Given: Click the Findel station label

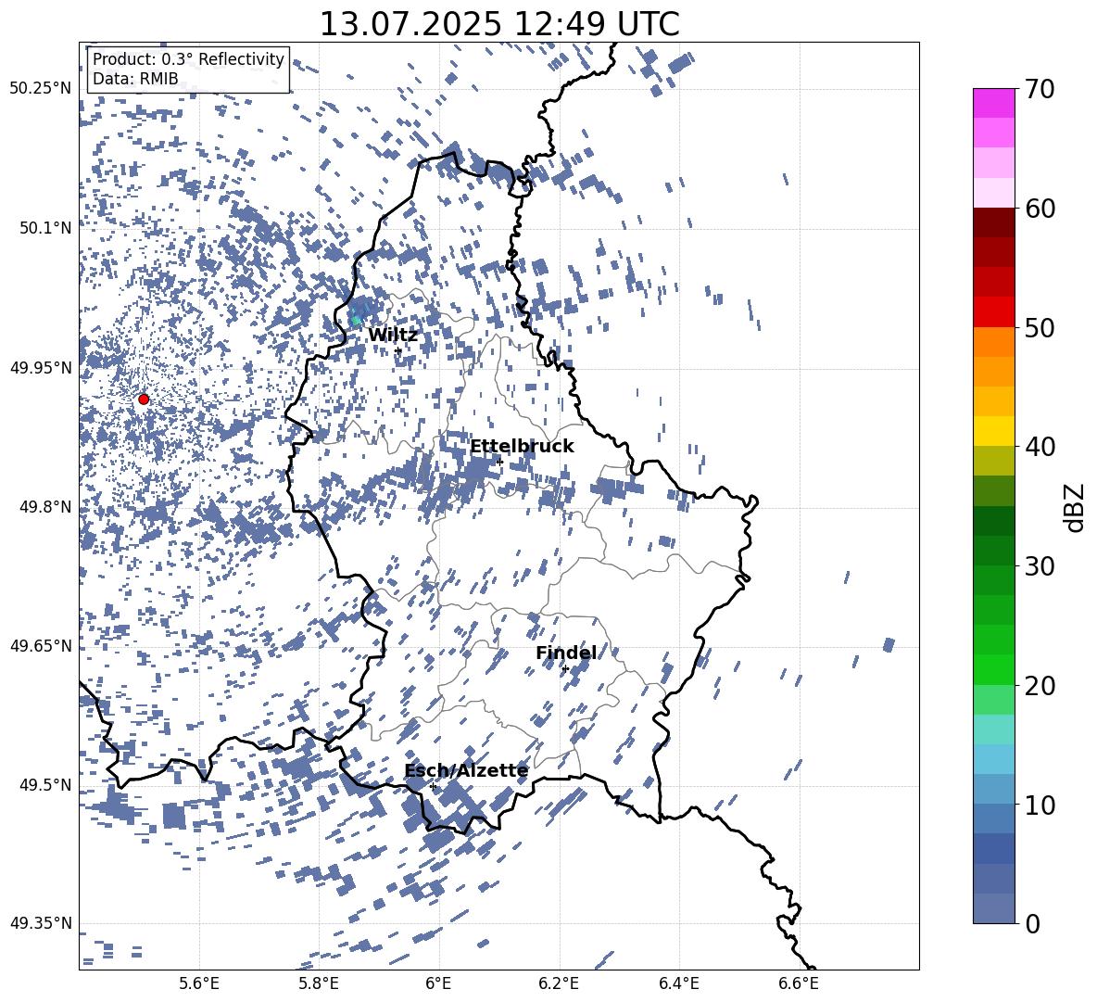Looking at the screenshot, I should pyautogui.click(x=566, y=653).
